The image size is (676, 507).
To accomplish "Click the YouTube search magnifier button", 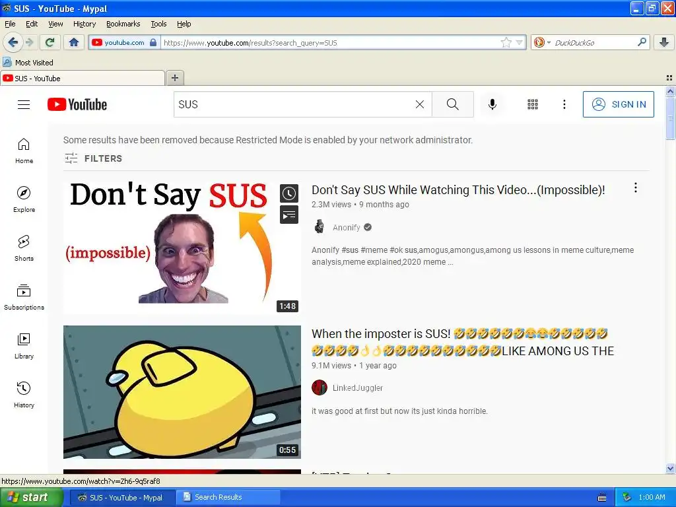I will point(453,104).
